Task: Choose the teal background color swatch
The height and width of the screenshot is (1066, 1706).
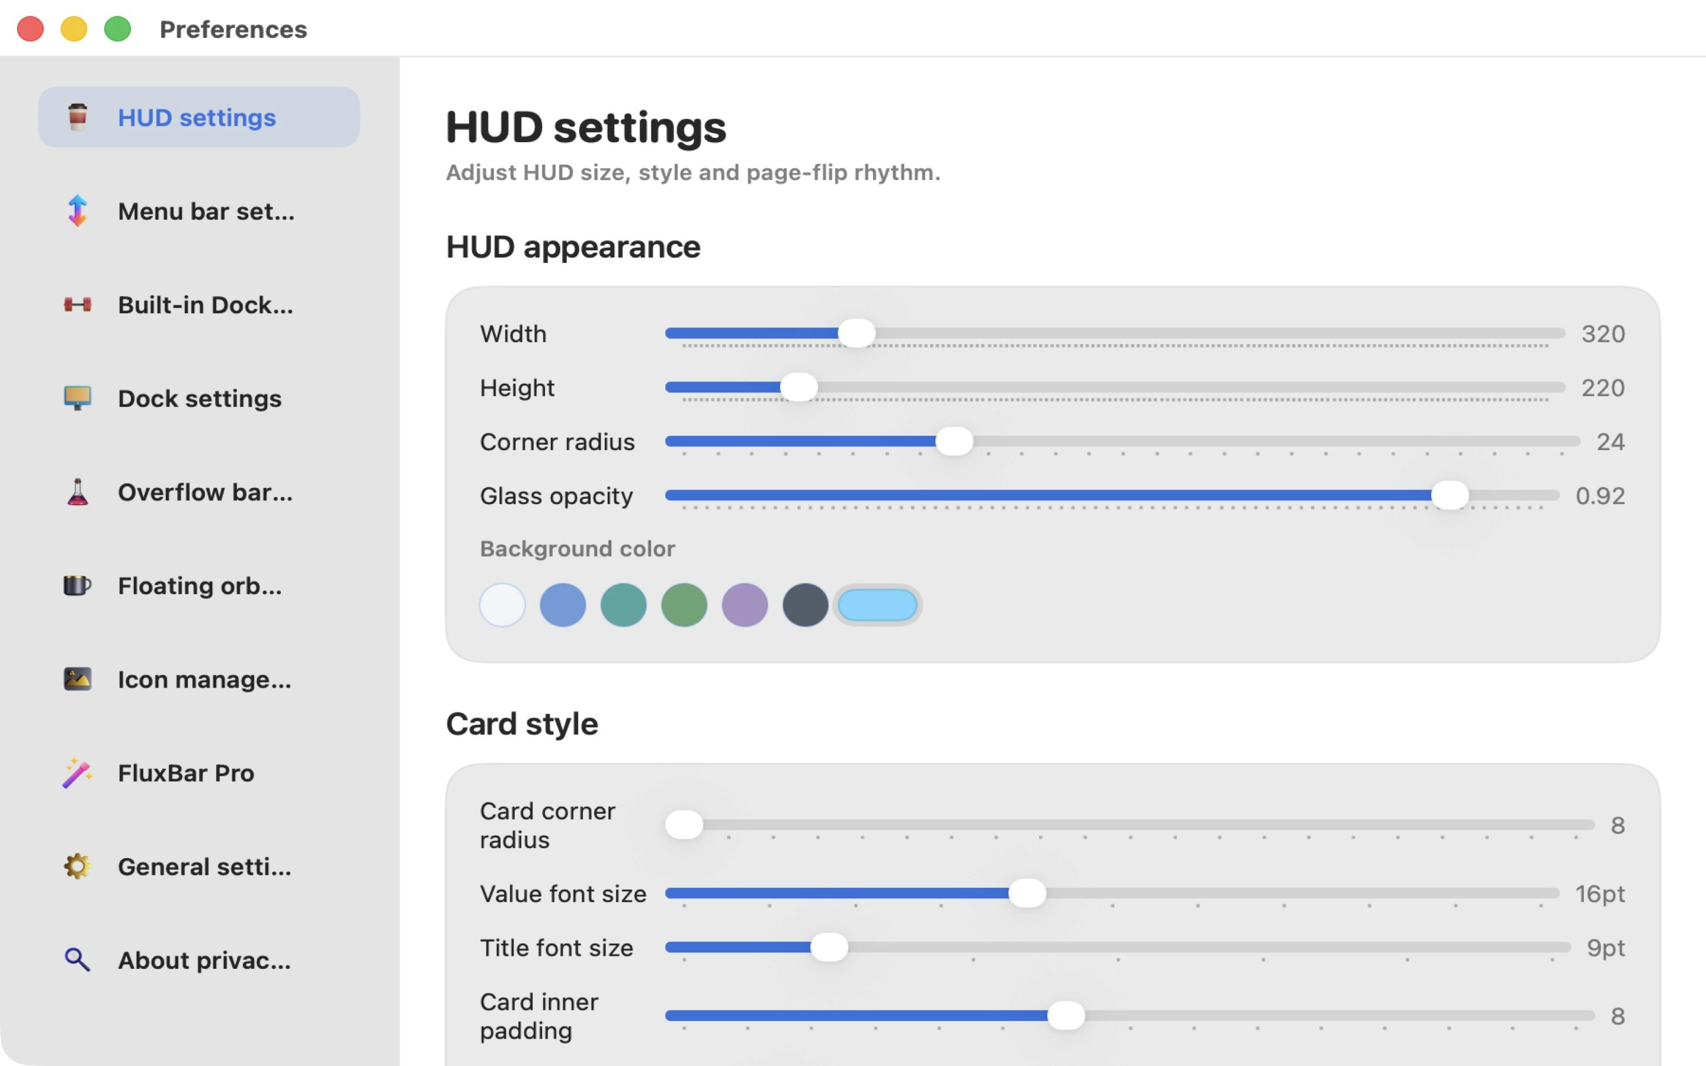Action: pos(623,605)
